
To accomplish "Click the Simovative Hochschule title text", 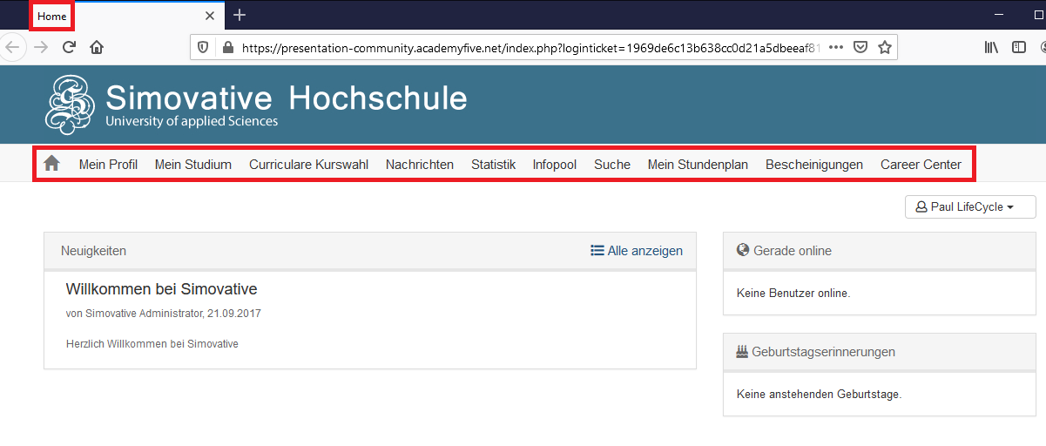I will (286, 98).
